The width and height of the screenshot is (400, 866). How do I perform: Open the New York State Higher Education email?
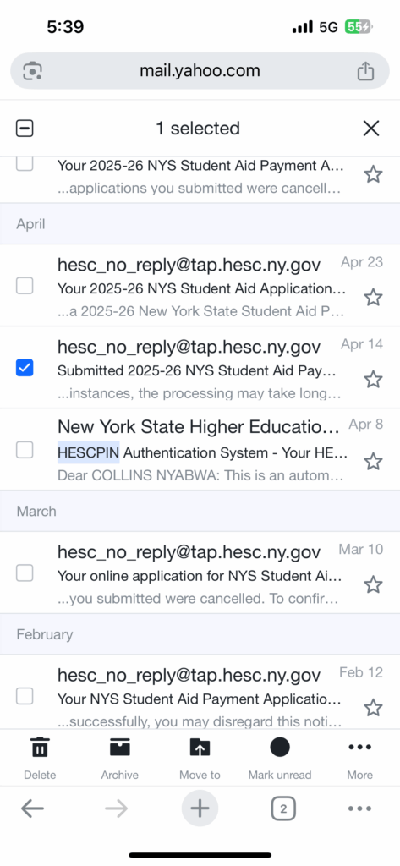pyautogui.click(x=200, y=449)
